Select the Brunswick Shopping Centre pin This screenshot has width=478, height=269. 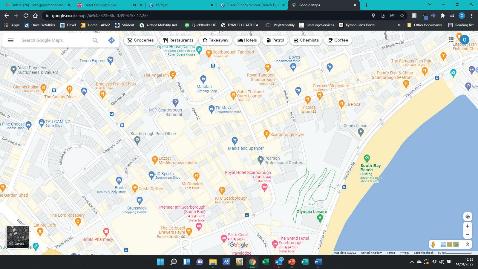pyautogui.click(x=140, y=201)
